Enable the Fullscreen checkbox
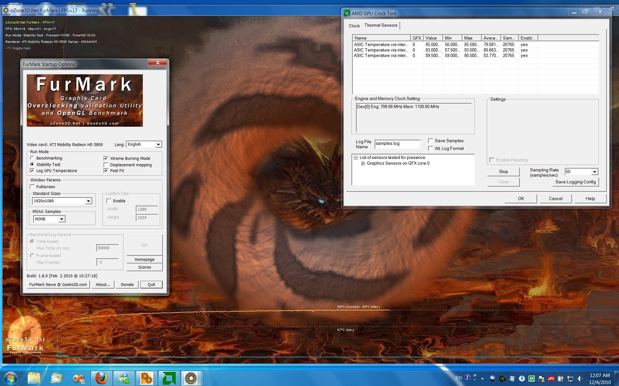 [x=33, y=187]
